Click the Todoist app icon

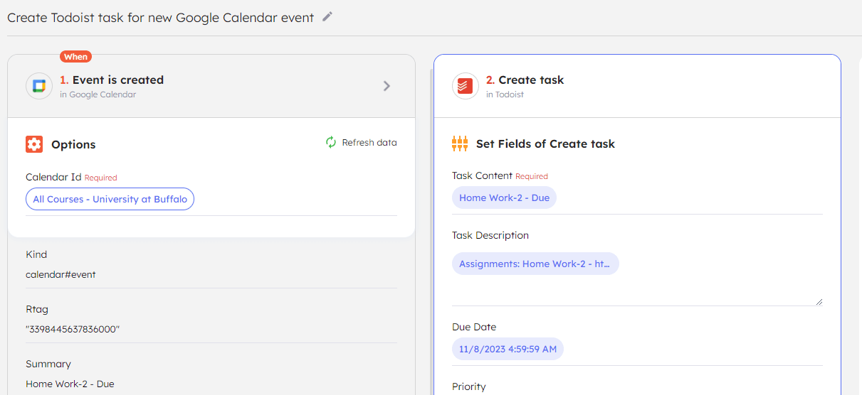(x=466, y=86)
